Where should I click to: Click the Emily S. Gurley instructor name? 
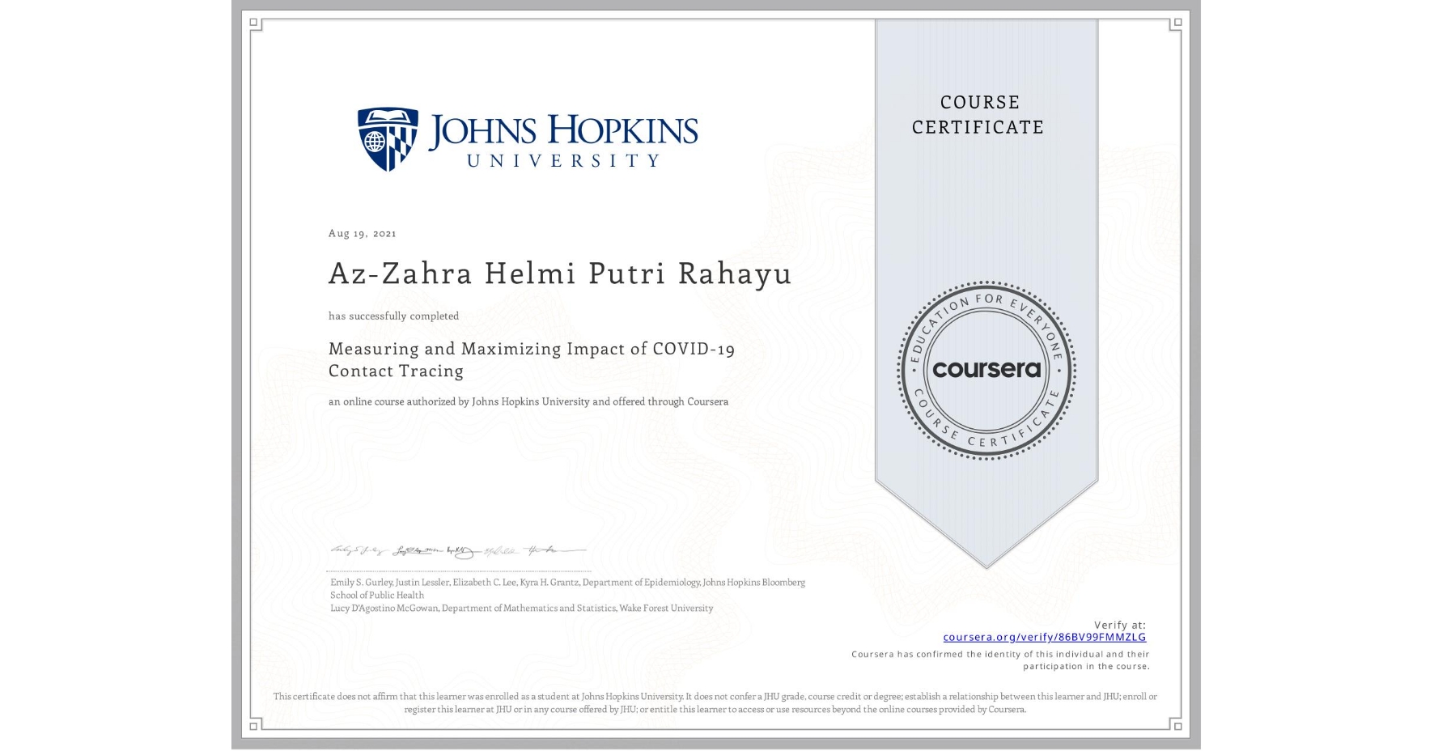coord(363,582)
